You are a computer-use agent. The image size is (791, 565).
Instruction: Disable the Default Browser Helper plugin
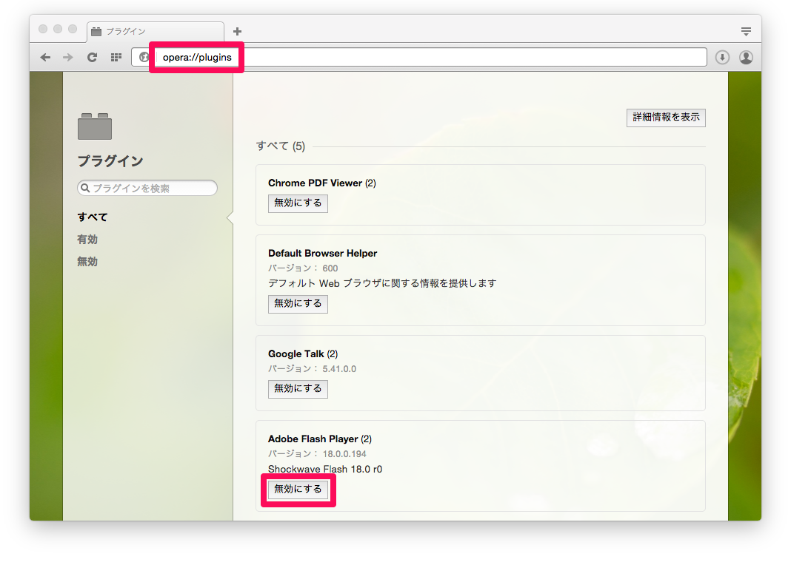298,303
